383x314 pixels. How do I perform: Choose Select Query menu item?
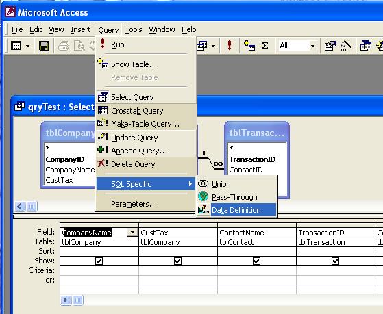pos(146,97)
